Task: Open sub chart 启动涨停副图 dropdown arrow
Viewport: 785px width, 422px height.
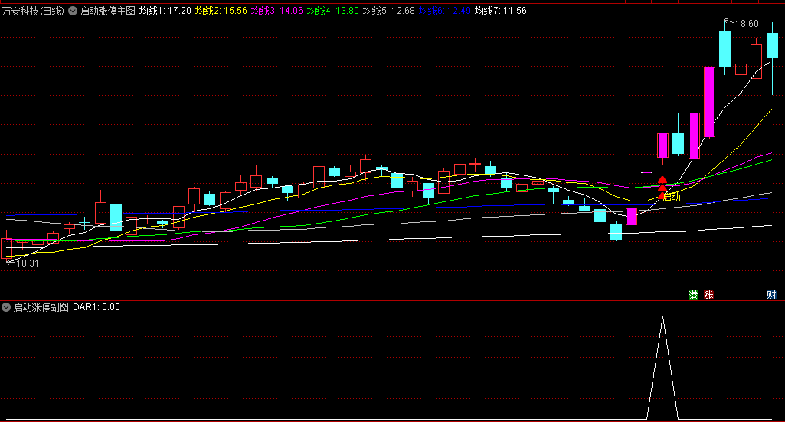Action: [6, 307]
